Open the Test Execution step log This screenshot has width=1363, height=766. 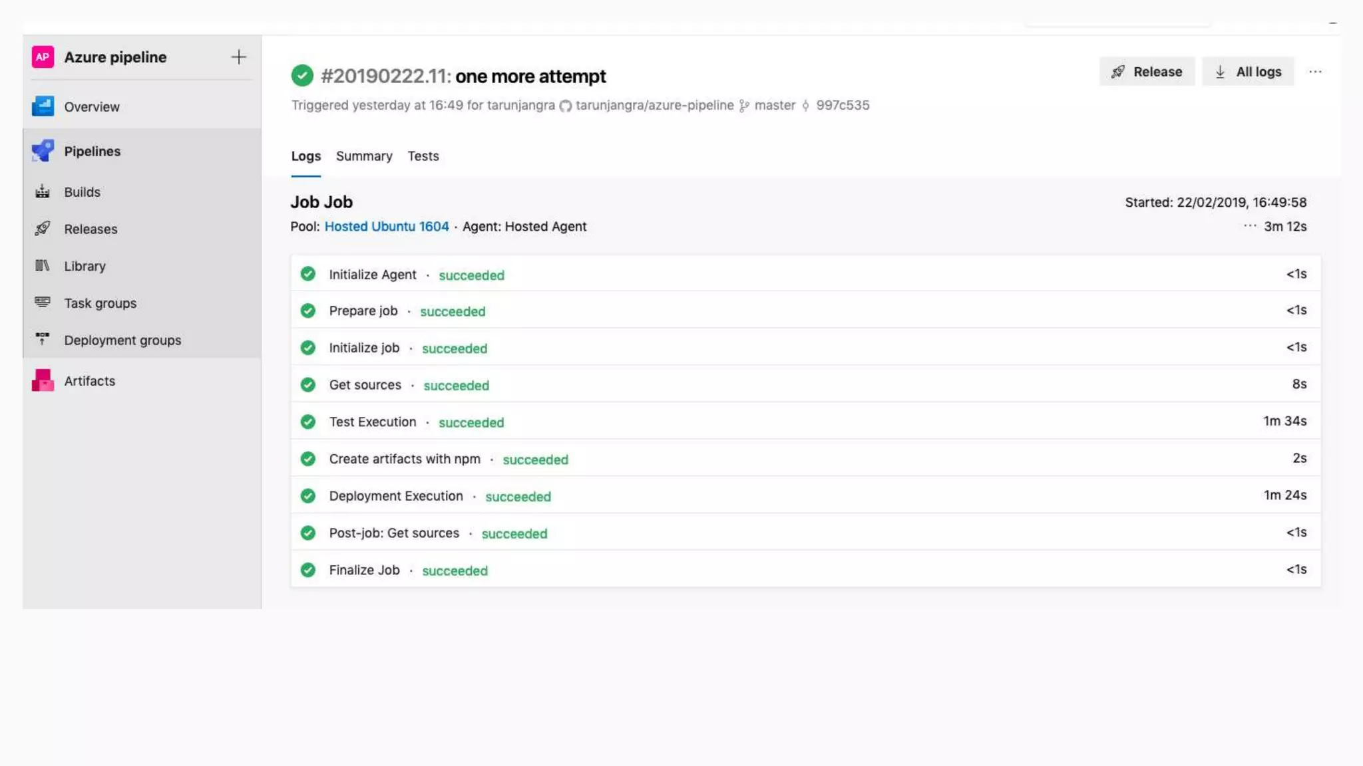[x=373, y=422]
